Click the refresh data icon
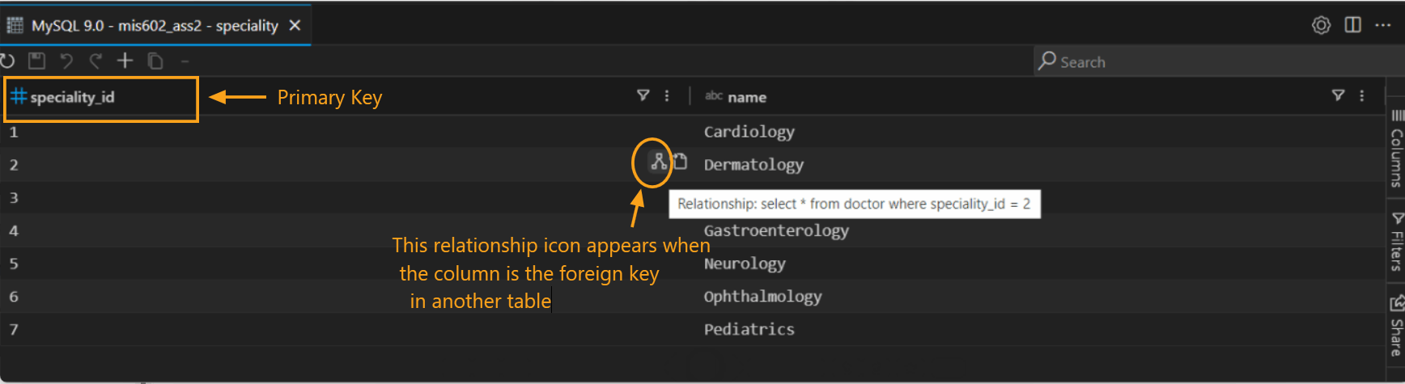The width and height of the screenshot is (1405, 384). (7, 61)
